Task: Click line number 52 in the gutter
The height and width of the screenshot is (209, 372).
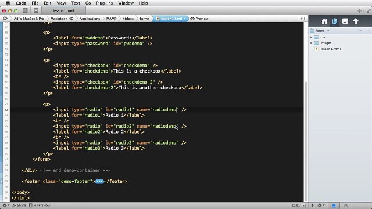Action: tap(6, 110)
